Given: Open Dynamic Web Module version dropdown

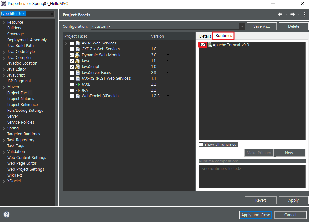Looking at the screenshot, I should click(x=168, y=55).
